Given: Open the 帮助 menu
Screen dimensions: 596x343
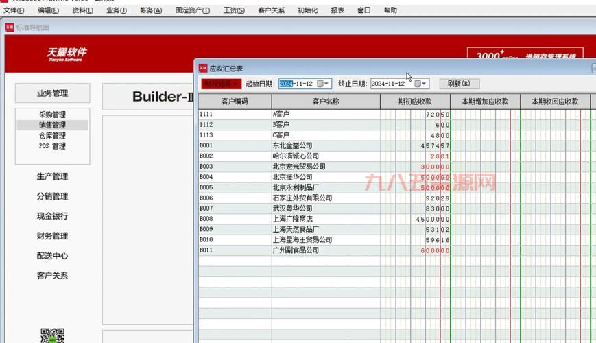Looking at the screenshot, I should coord(390,10).
